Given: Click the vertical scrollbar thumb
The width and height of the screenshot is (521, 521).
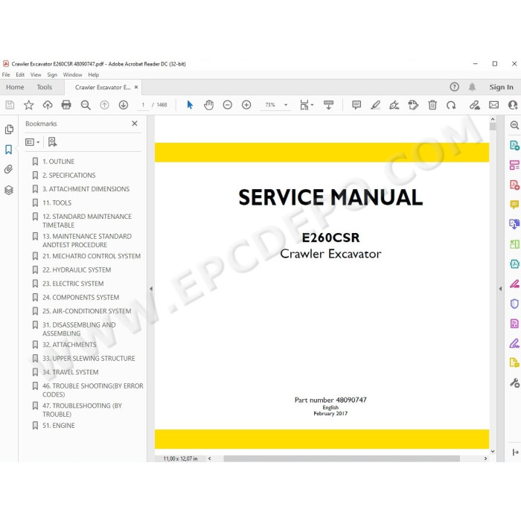Looking at the screenshot, I should pyautogui.click(x=493, y=127).
